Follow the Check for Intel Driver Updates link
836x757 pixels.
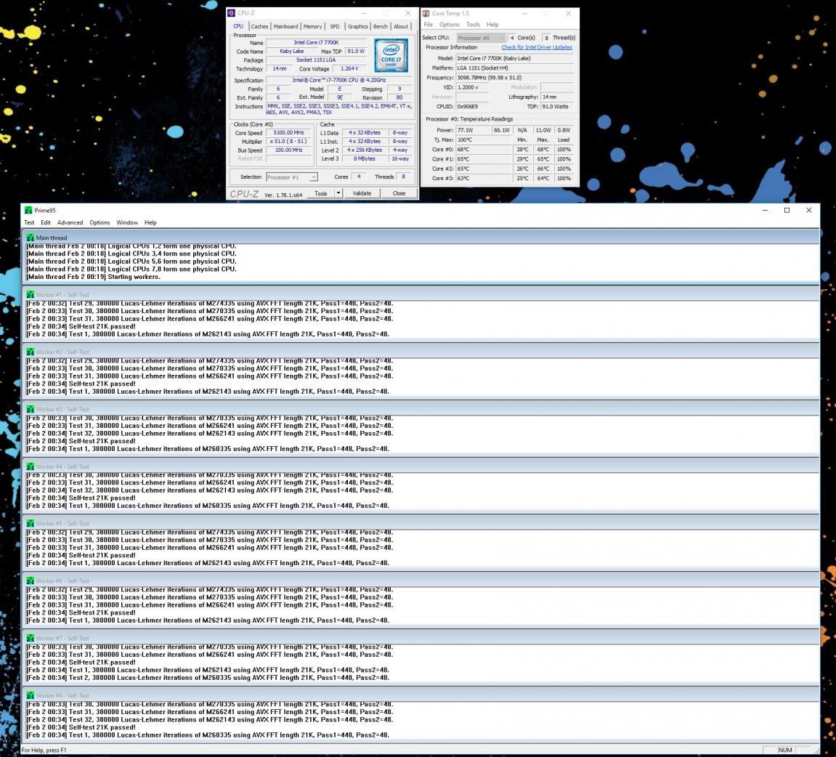[x=537, y=47]
